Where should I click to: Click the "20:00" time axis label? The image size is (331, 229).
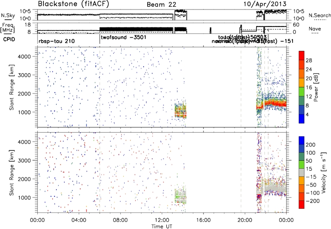coord(245,220)
